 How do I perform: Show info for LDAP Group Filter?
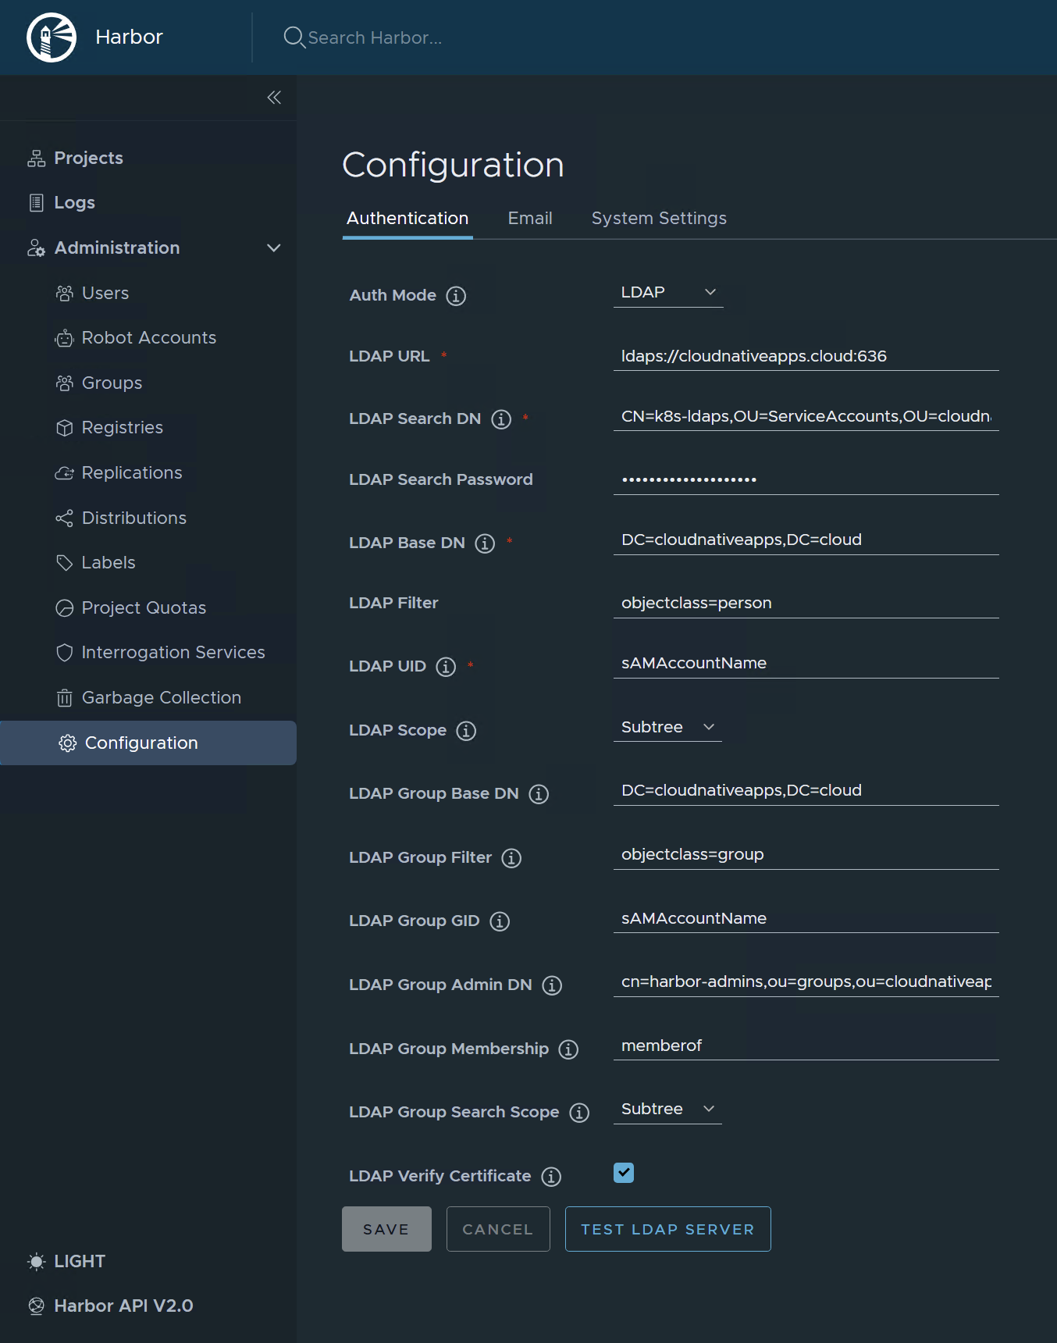pos(511,858)
